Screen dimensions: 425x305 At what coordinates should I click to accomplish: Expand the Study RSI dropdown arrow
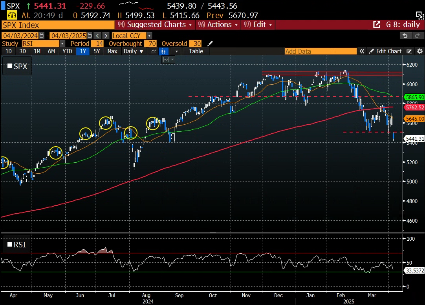[62, 44]
